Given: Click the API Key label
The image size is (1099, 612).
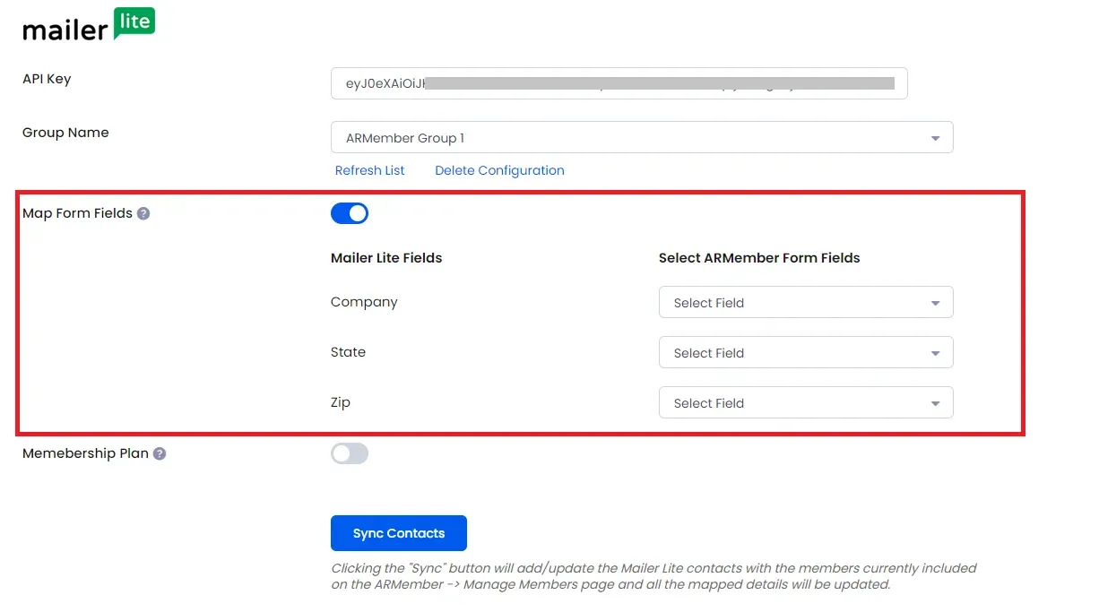Looking at the screenshot, I should (x=47, y=79).
